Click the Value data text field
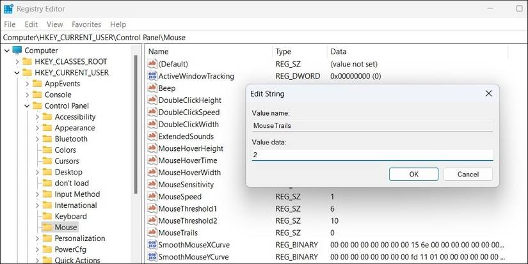The width and height of the screenshot is (528, 264). point(372,155)
